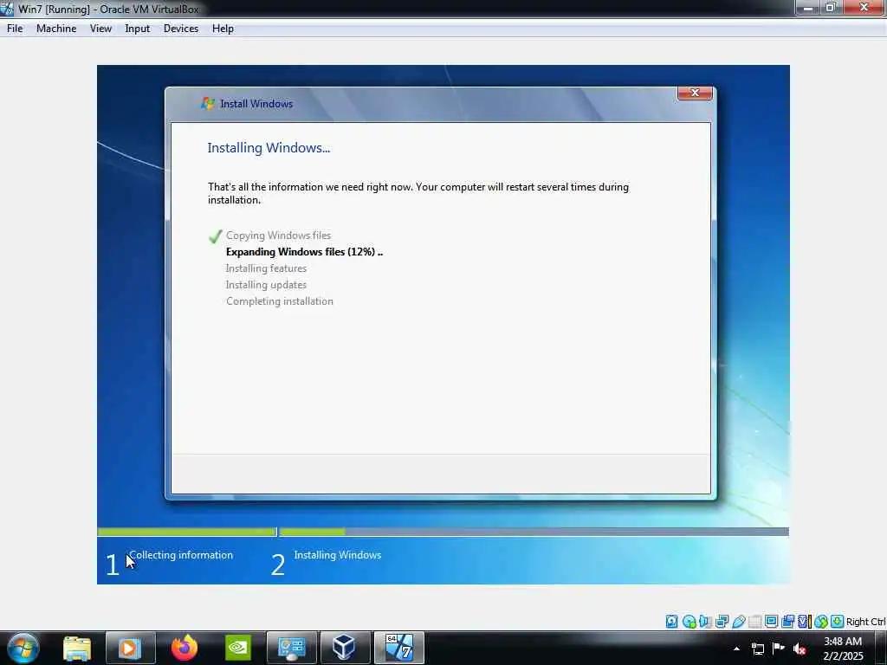Click the Installing updates step text
The width and height of the screenshot is (887, 665).
point(266,284)
